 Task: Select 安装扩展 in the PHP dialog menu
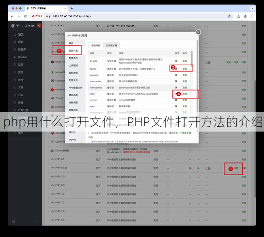click(73, 51)
